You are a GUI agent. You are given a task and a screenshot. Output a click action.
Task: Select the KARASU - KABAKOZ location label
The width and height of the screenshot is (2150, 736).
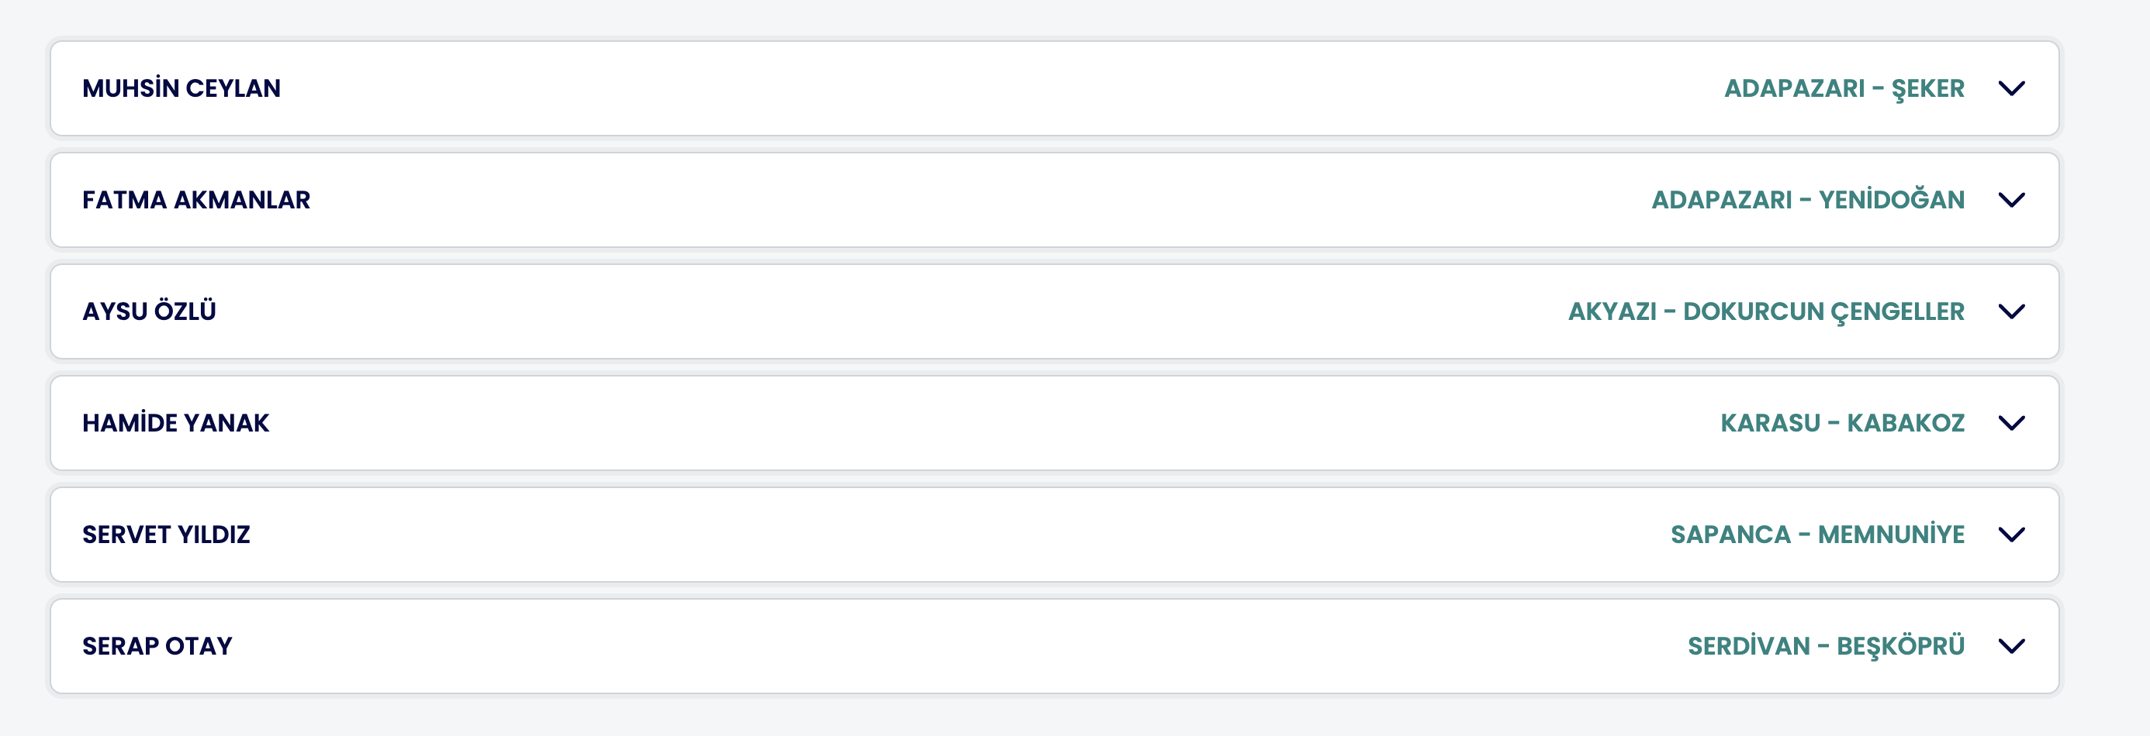coord(1842,424)
